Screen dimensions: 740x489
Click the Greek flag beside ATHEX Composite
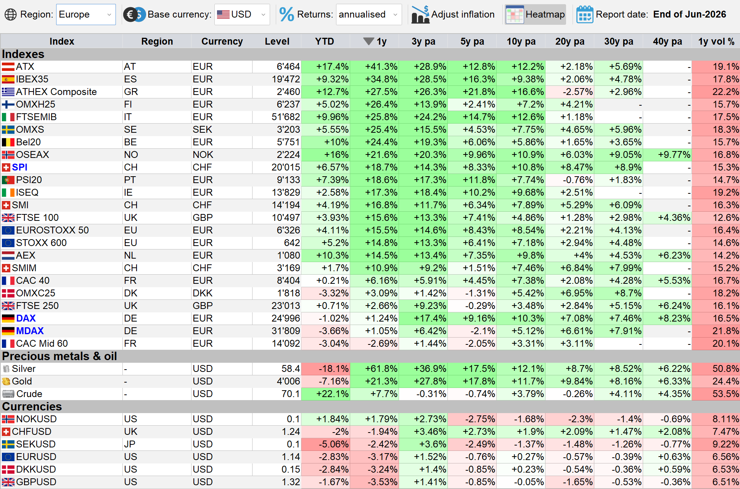pos(8,92)
